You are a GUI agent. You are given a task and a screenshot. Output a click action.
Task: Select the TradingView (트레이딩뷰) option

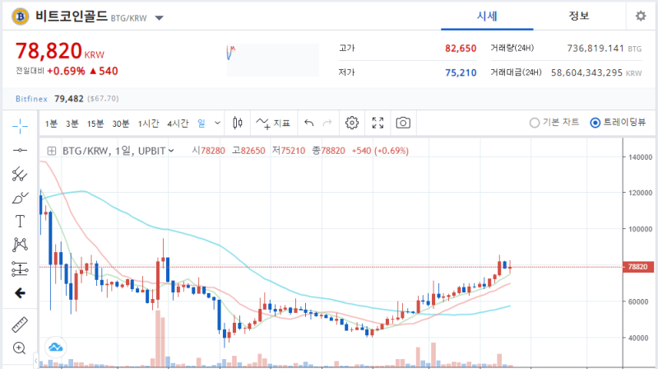[x=618, y=122]
